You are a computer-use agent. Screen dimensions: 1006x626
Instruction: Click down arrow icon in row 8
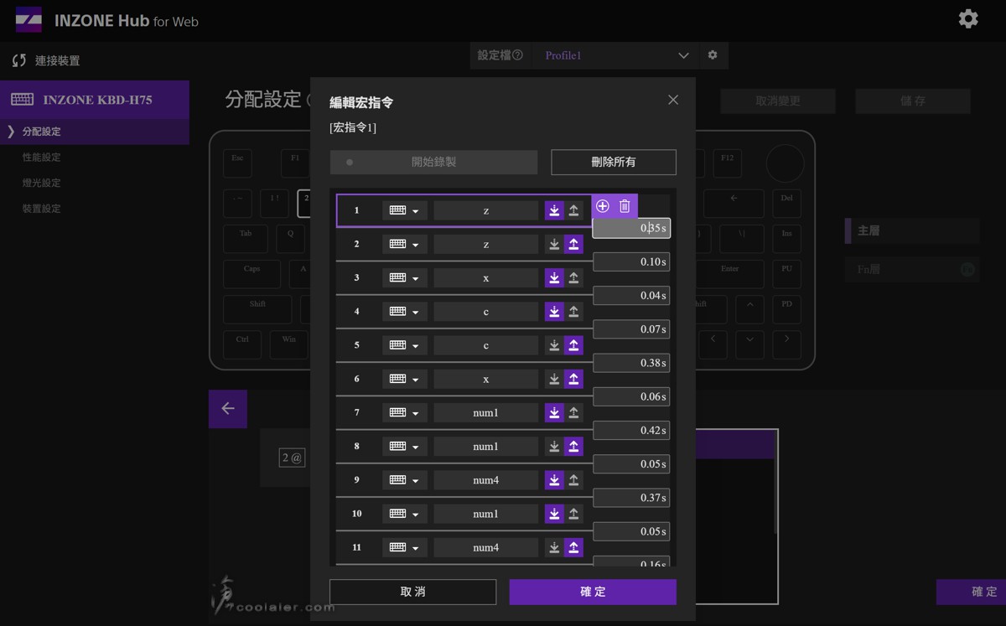554,447
